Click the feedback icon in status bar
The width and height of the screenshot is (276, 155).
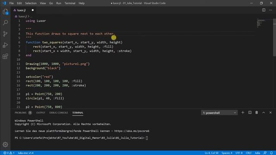pyautogui.click(x=265, y=153)
